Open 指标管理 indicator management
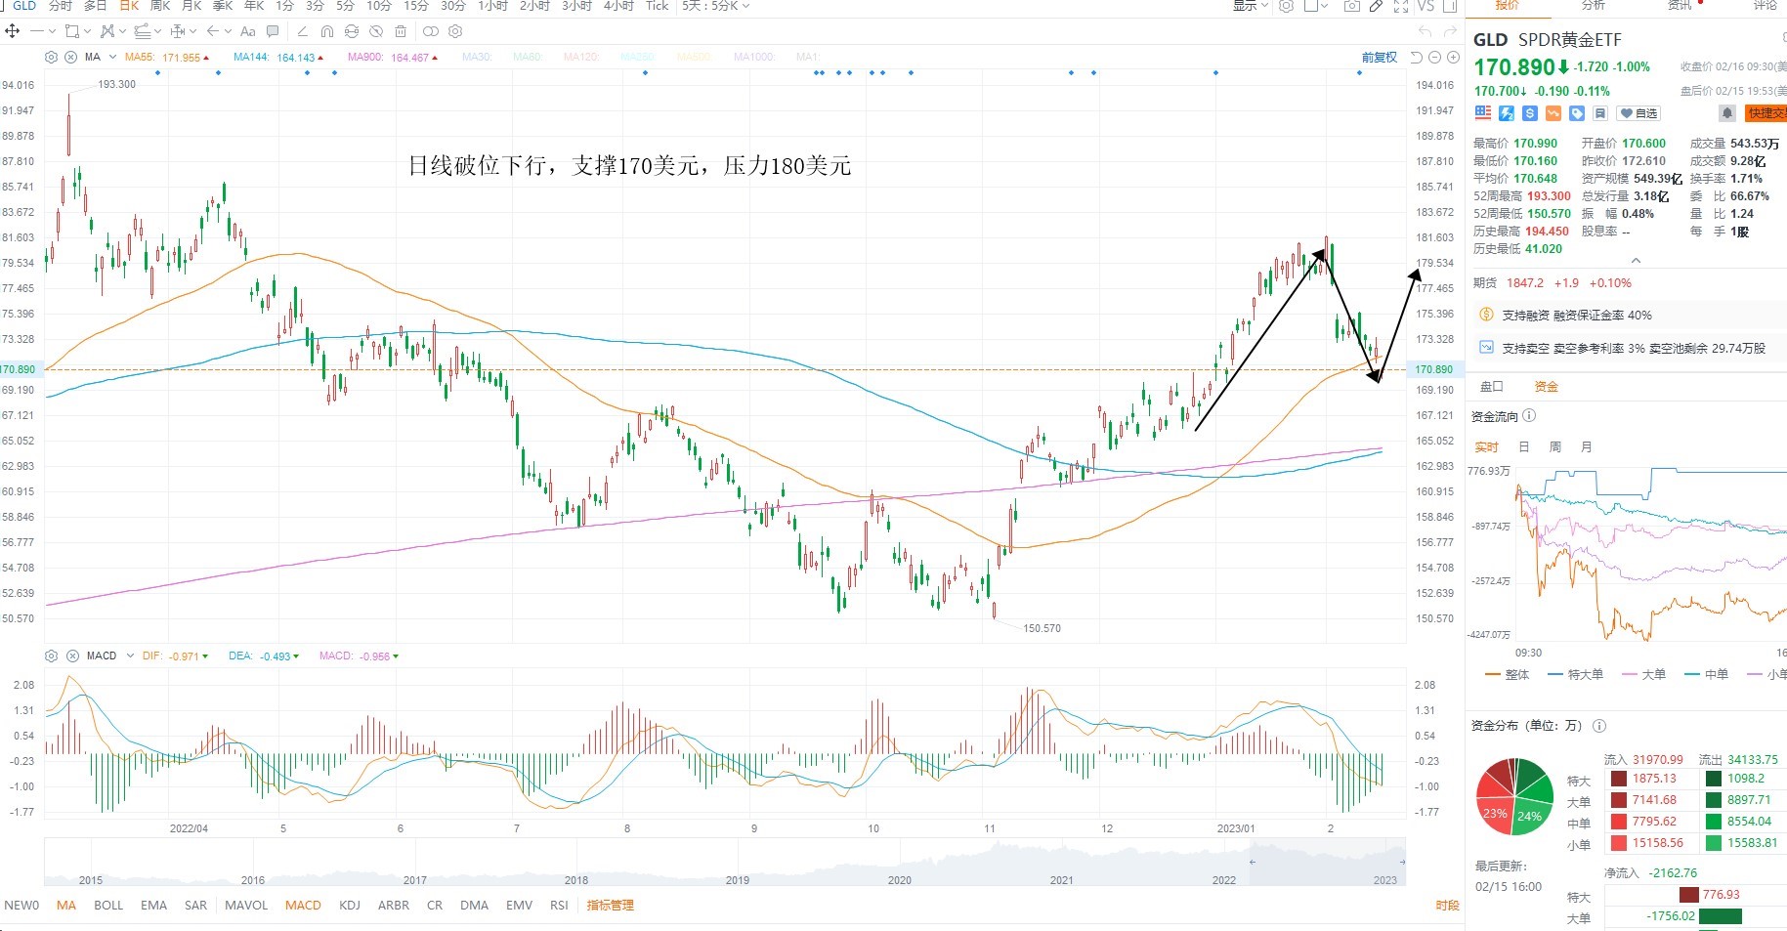1787x931 pixels. pyautogui.click(x=610, y=906)
